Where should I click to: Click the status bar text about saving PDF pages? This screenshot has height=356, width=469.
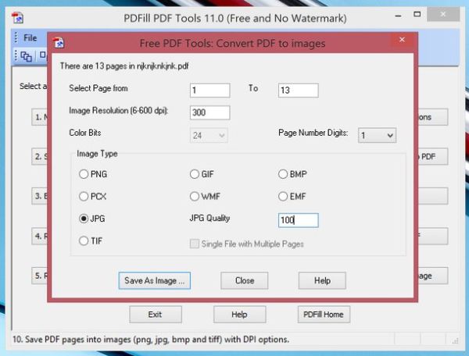click(x=151, y=340)
